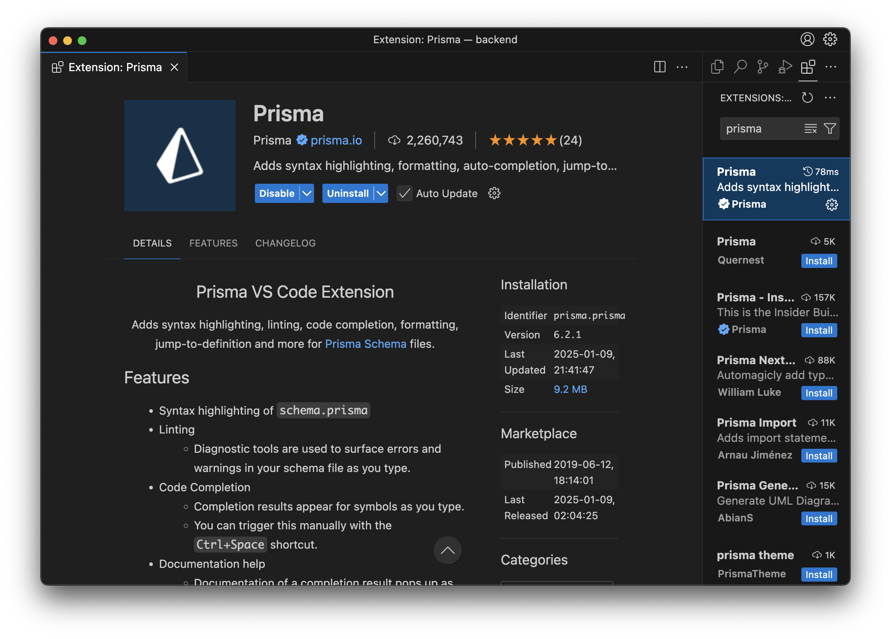The image size is (891, 639).
Task: Click the split editor right icon
Action: pos(660,67)
